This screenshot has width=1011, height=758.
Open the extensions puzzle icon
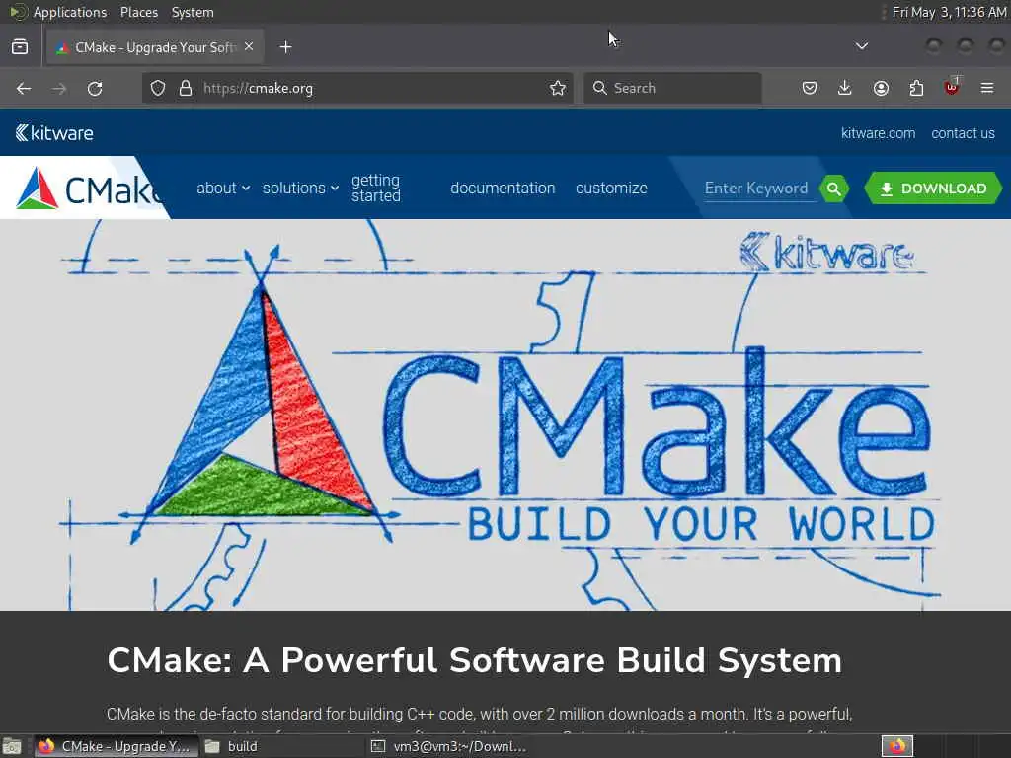(916, 88)
